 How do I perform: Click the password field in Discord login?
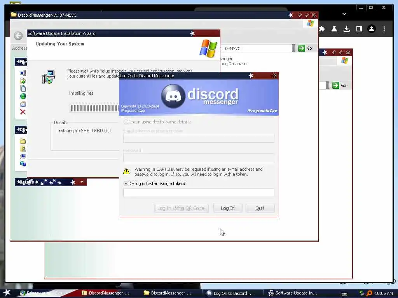click(x=199, y=158)
